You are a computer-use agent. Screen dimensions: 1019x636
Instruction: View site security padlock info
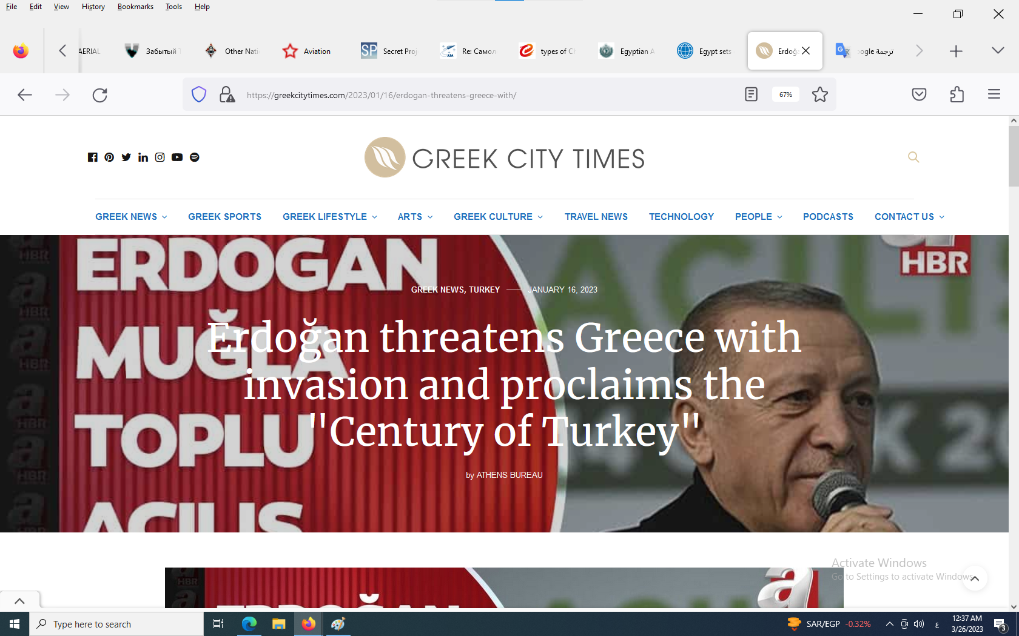227,94
